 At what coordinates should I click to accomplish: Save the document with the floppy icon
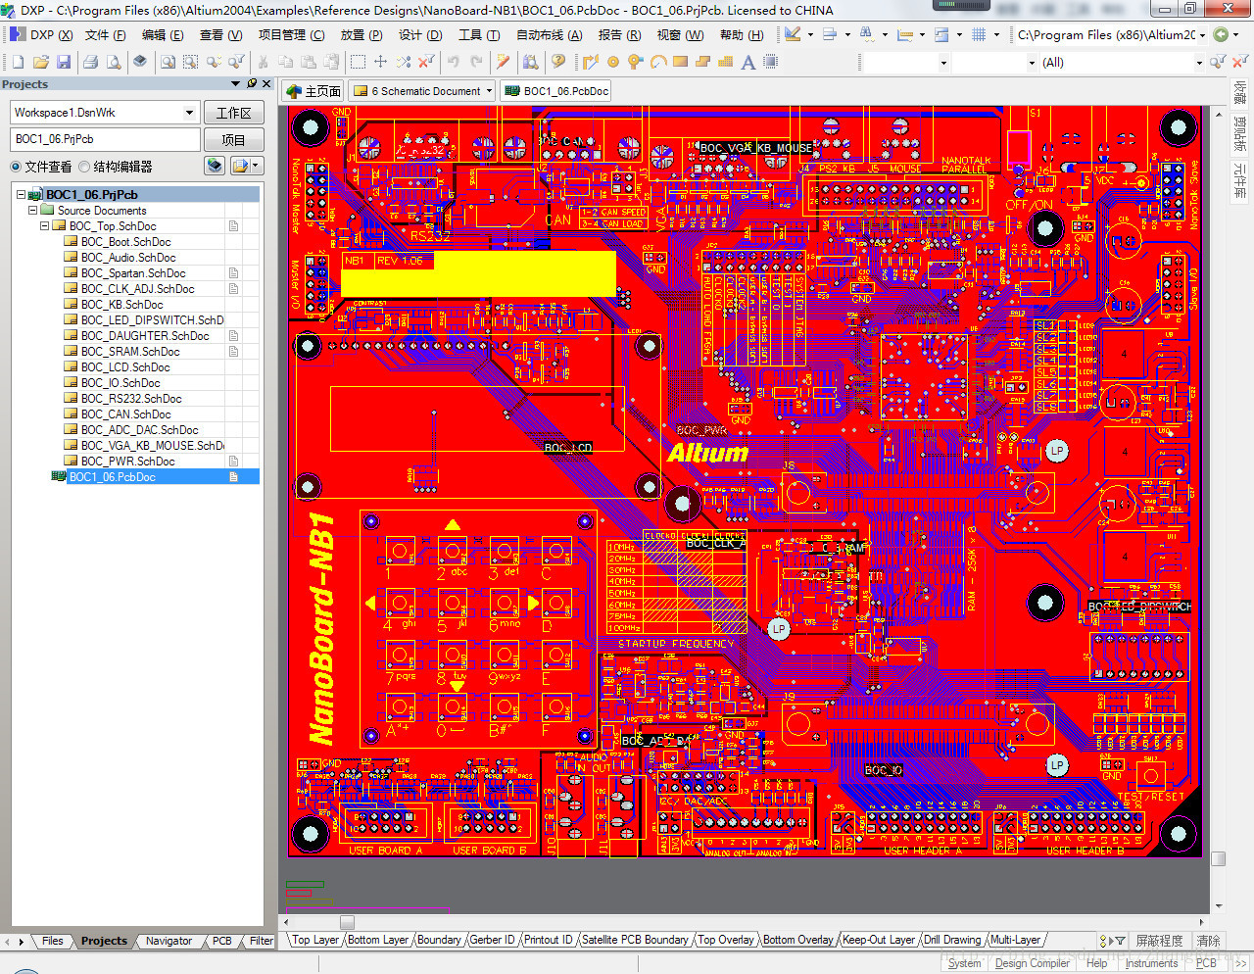point(64,62)
